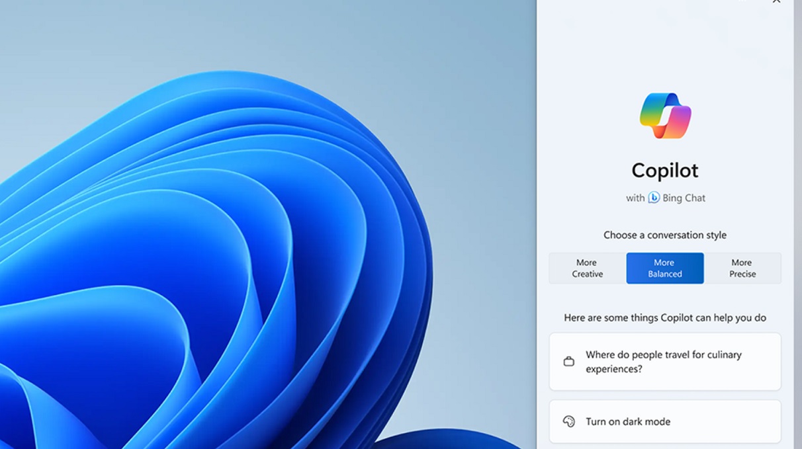Click 'Here are some things Copilot can help you do'
The image size is (802, 449).
coord(665,317)
